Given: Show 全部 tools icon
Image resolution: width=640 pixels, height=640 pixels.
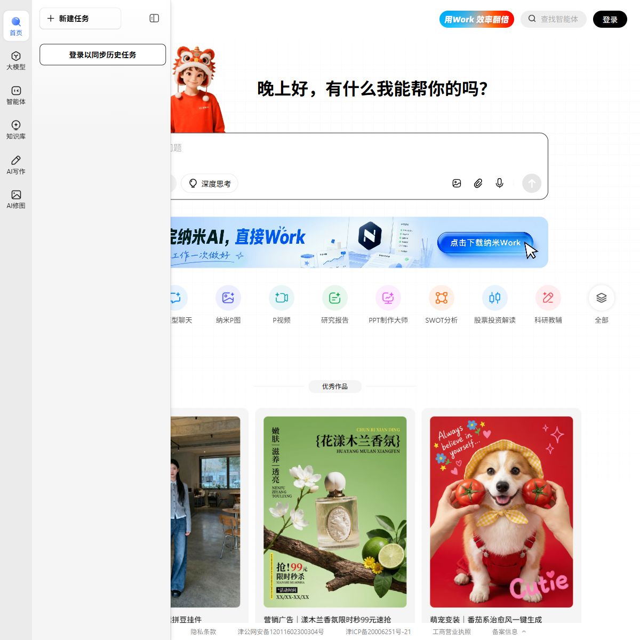Looking at the screenshot, I should [602, 298].
